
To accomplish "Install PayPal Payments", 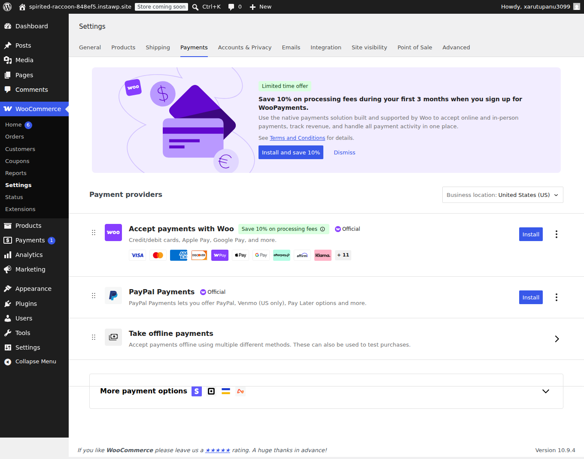I will (x=531, y=297).
